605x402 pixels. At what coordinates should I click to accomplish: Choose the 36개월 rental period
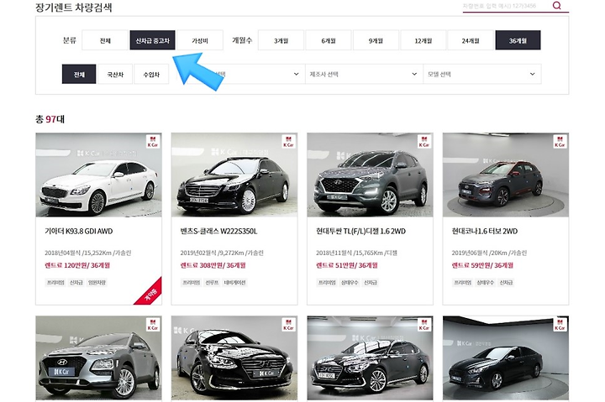click(x=518, y=40)
